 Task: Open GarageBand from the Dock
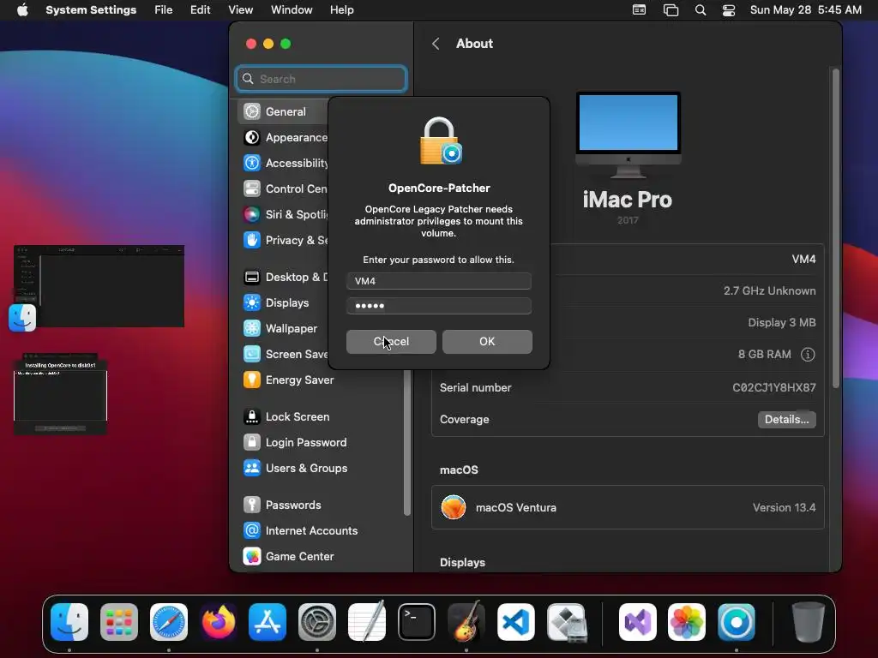pos(466,622)
